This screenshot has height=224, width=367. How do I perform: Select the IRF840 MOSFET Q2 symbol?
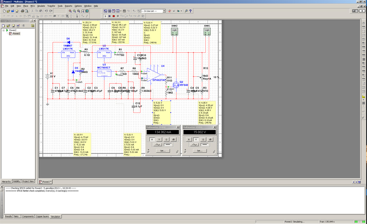(x=176, y=85)
